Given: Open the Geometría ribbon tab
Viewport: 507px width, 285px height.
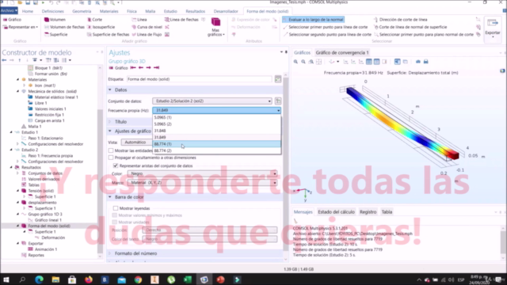Looking at the screenshot, I should point(82,11).
